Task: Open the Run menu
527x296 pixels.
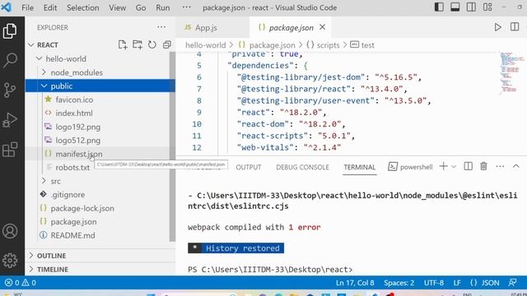Action: tap(163, 7)
